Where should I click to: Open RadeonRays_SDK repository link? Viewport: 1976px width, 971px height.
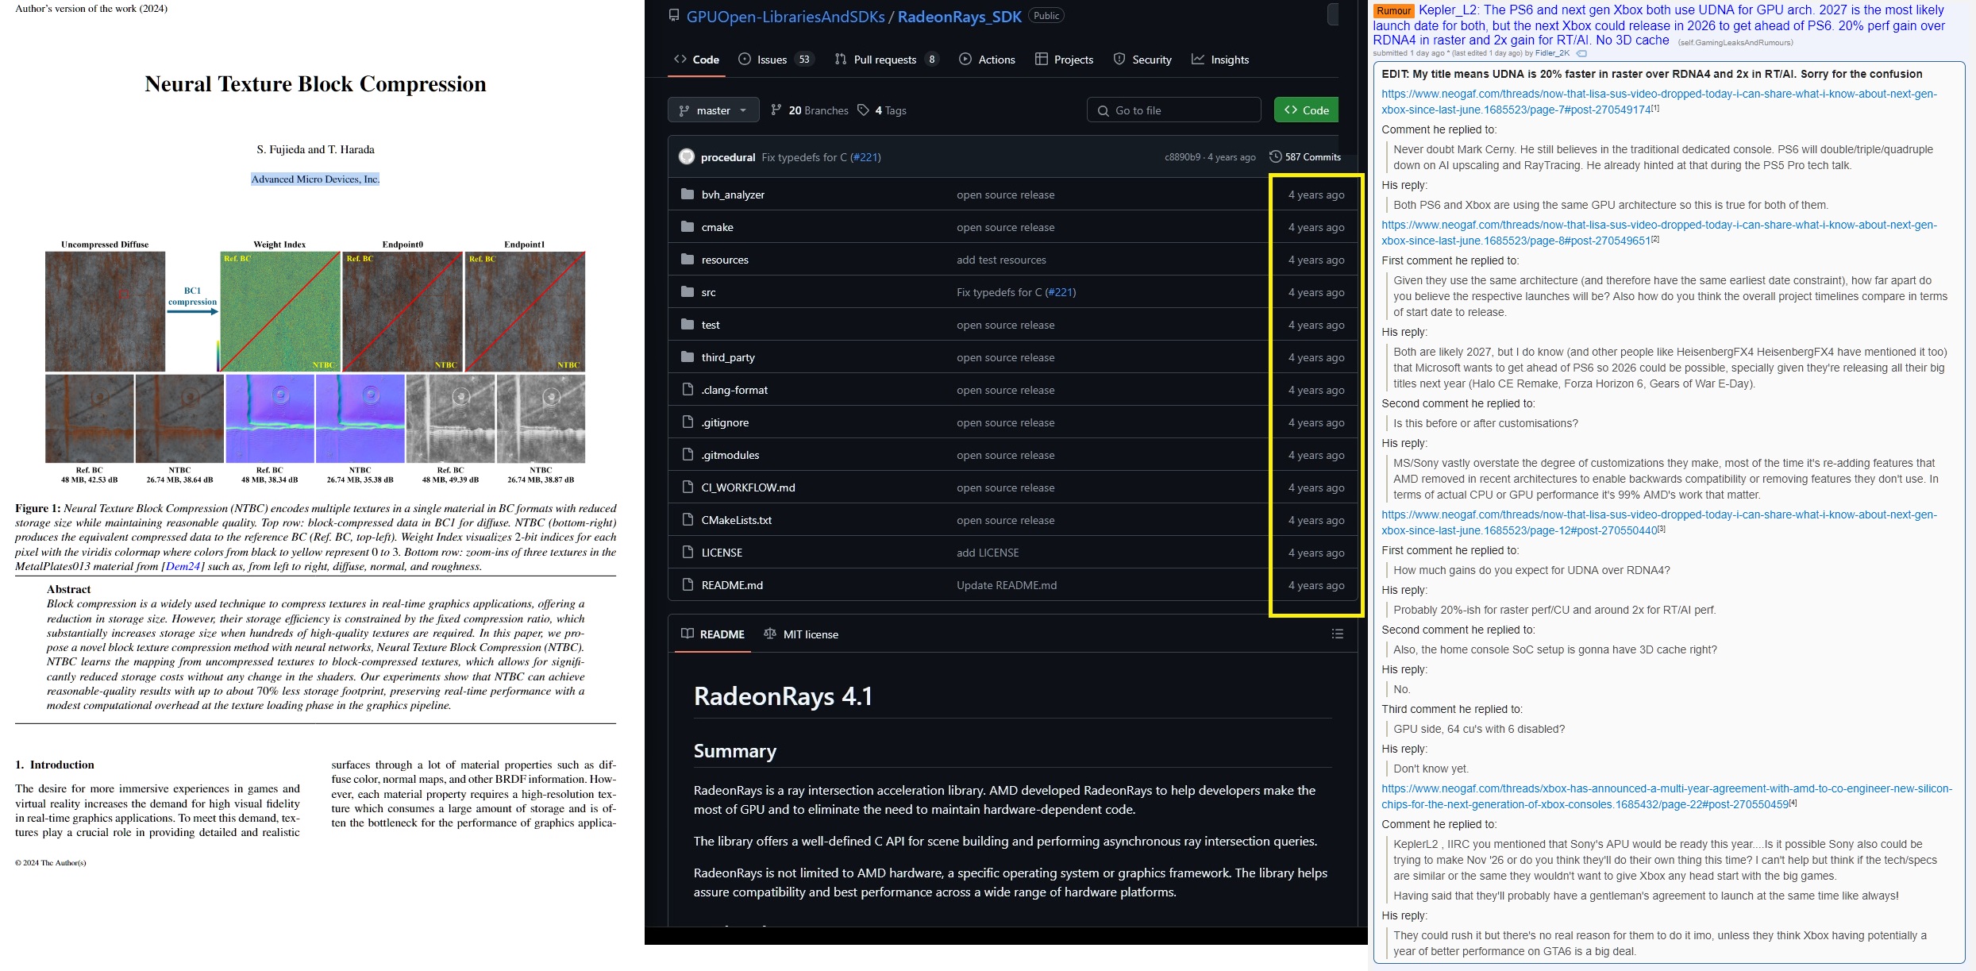959,17
